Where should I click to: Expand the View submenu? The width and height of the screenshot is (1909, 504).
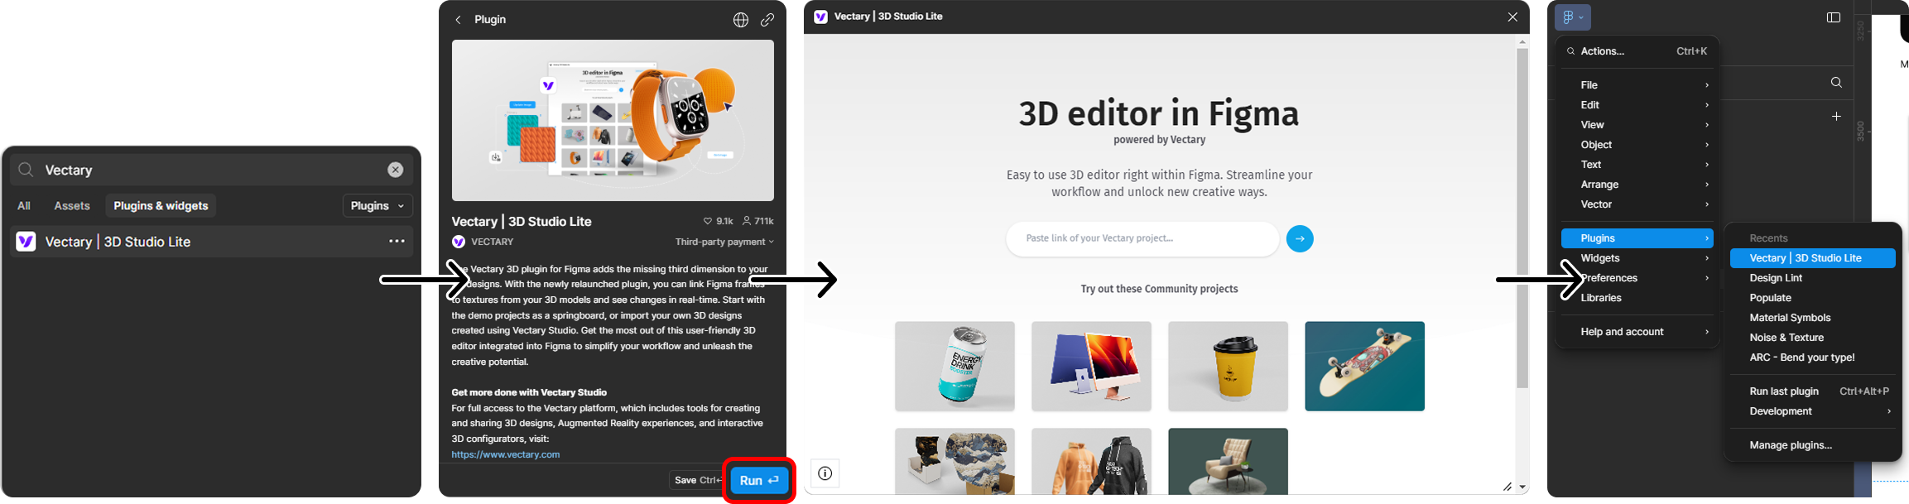coord(1637,125)
